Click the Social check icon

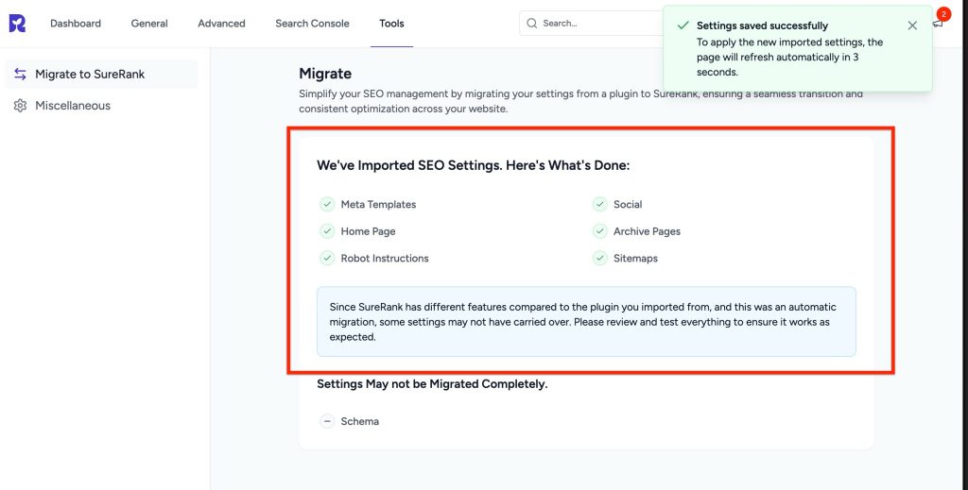pos(599,204)
